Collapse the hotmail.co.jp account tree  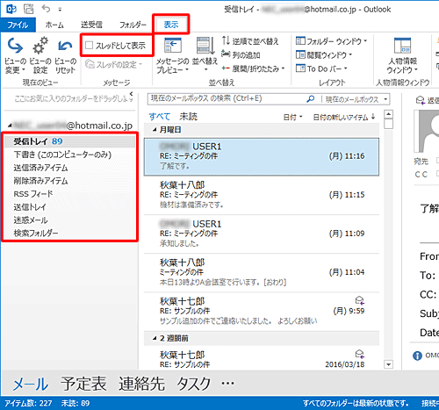(10, 126)
